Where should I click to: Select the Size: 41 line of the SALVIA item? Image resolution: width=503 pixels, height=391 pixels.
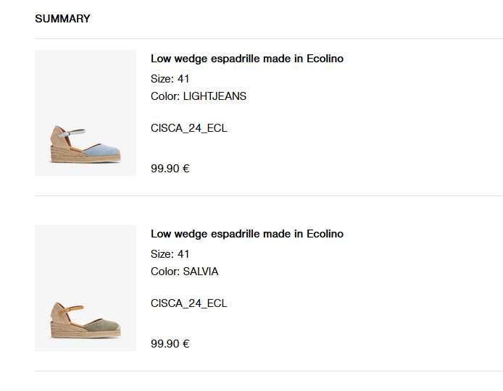click(170, 254)
